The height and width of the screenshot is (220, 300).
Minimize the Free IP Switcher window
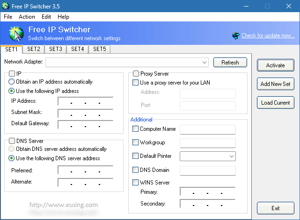coord(246,6)
